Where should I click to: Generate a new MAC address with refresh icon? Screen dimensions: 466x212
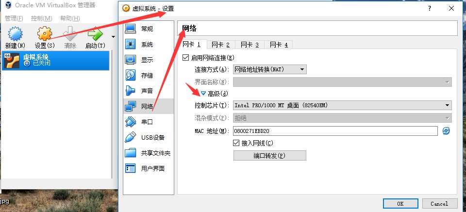pyautogui.click(x=446, y=131)
